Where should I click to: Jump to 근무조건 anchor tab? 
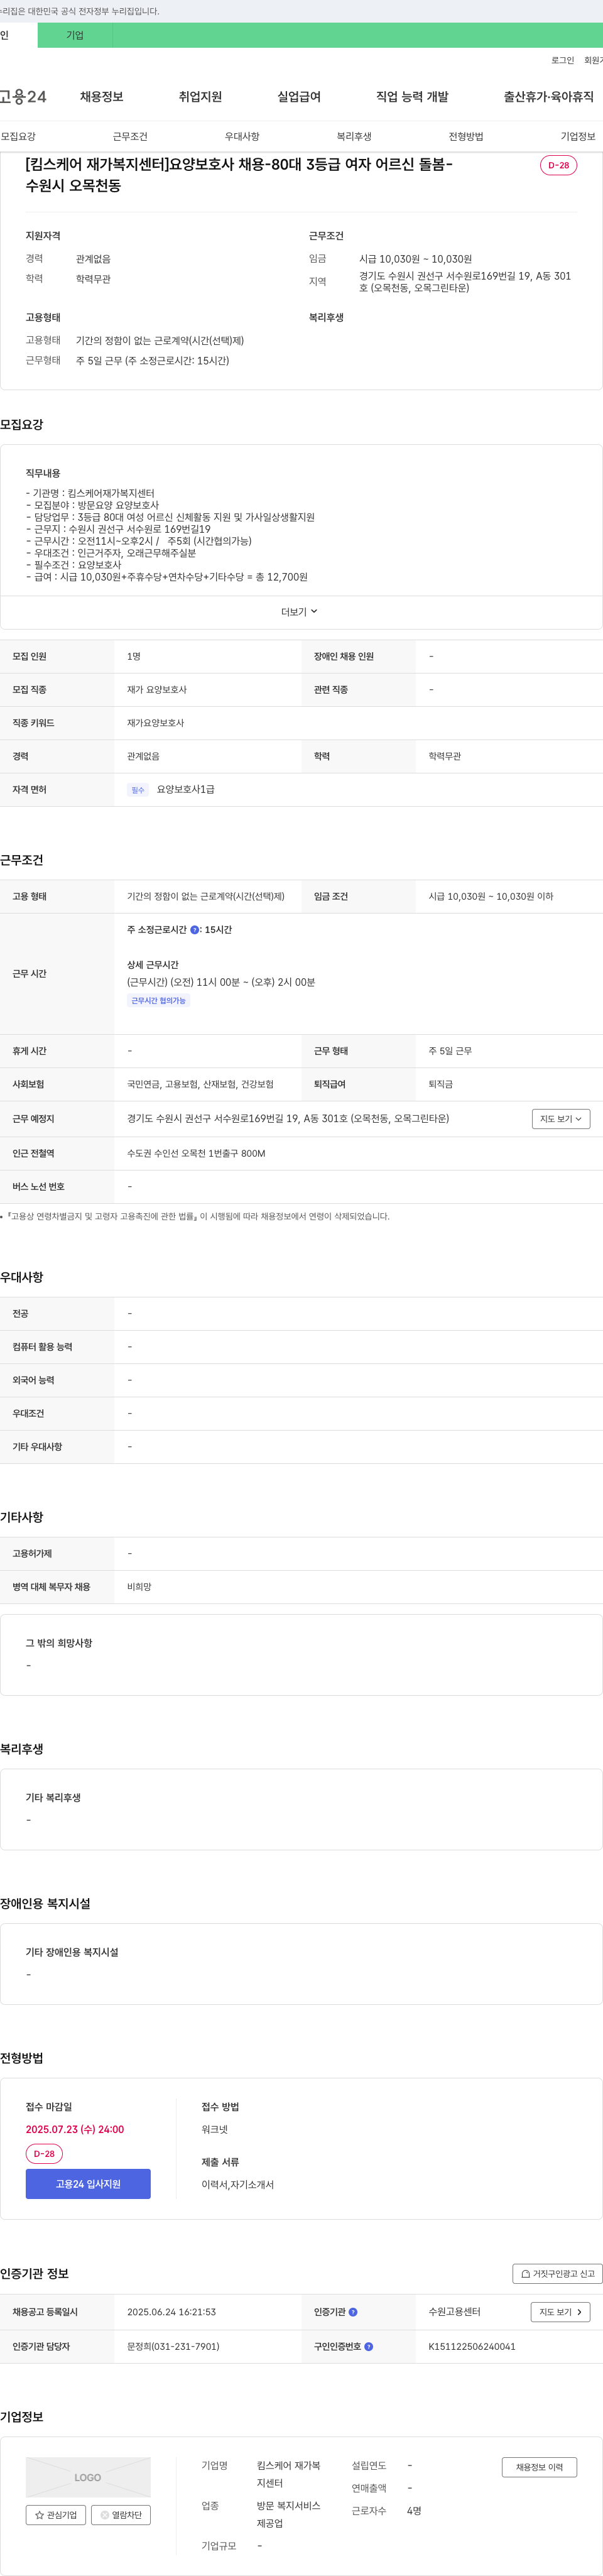(130, 137)
